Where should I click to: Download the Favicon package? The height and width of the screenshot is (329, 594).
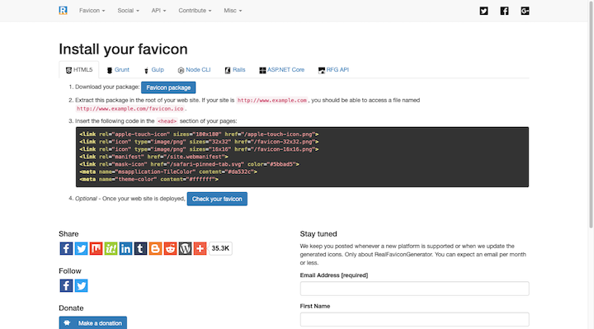click(x=168, y=87)
